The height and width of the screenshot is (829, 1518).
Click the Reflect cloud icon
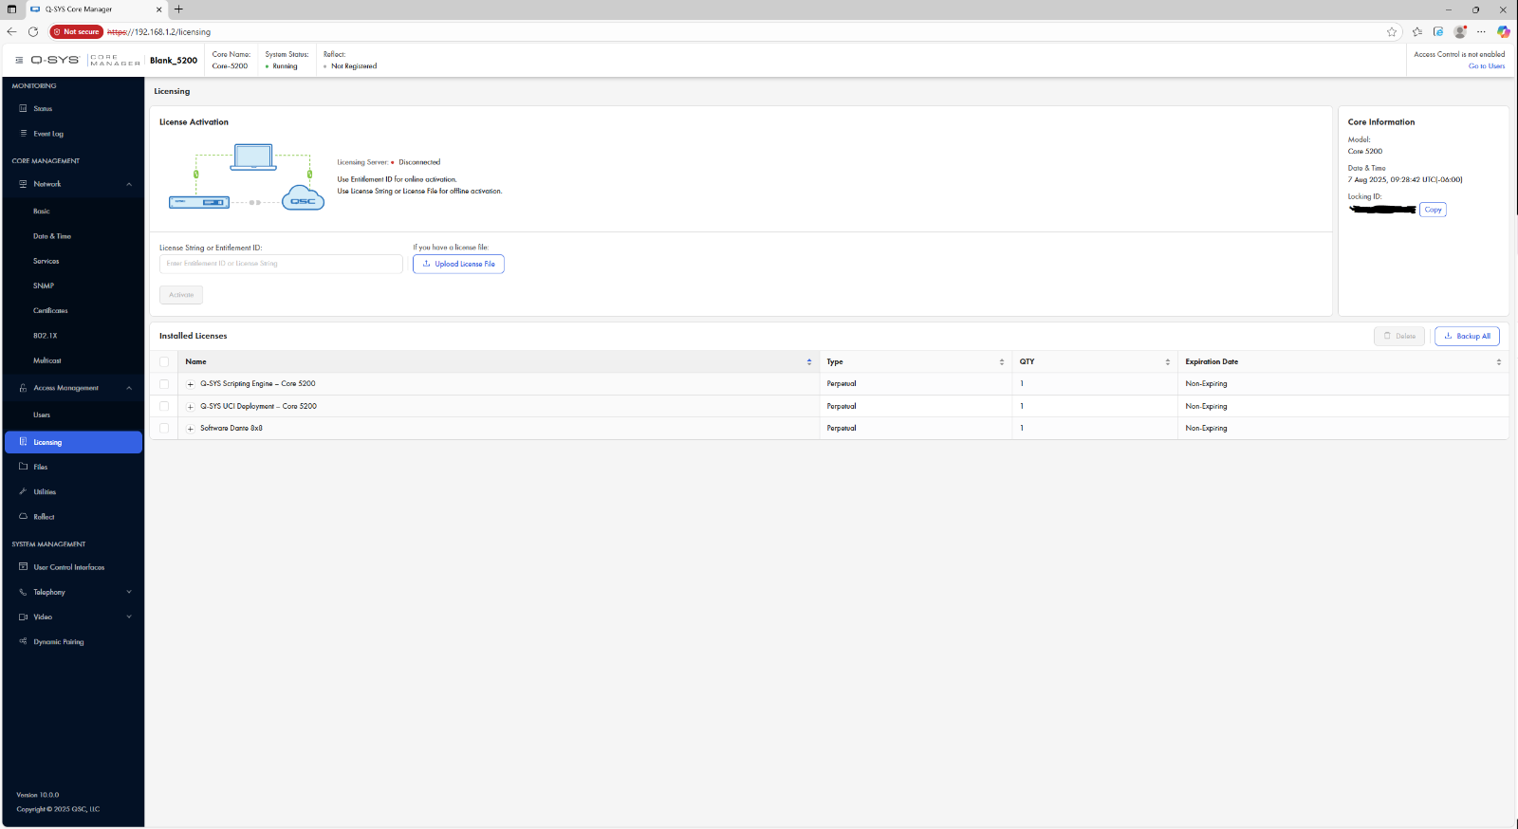click(x=24, y=517)
